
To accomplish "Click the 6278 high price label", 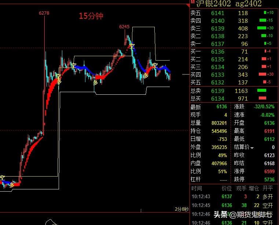I will coord(44,13).
